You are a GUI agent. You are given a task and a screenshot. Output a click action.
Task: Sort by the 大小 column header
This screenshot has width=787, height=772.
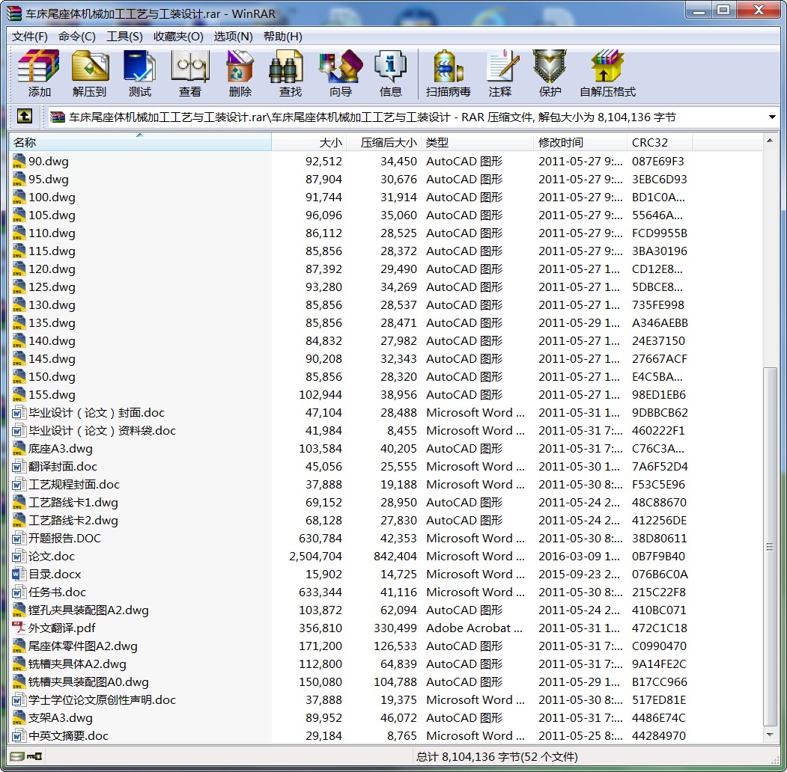309,142
